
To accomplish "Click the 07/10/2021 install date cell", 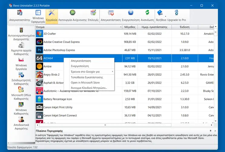I will (154, 91).
